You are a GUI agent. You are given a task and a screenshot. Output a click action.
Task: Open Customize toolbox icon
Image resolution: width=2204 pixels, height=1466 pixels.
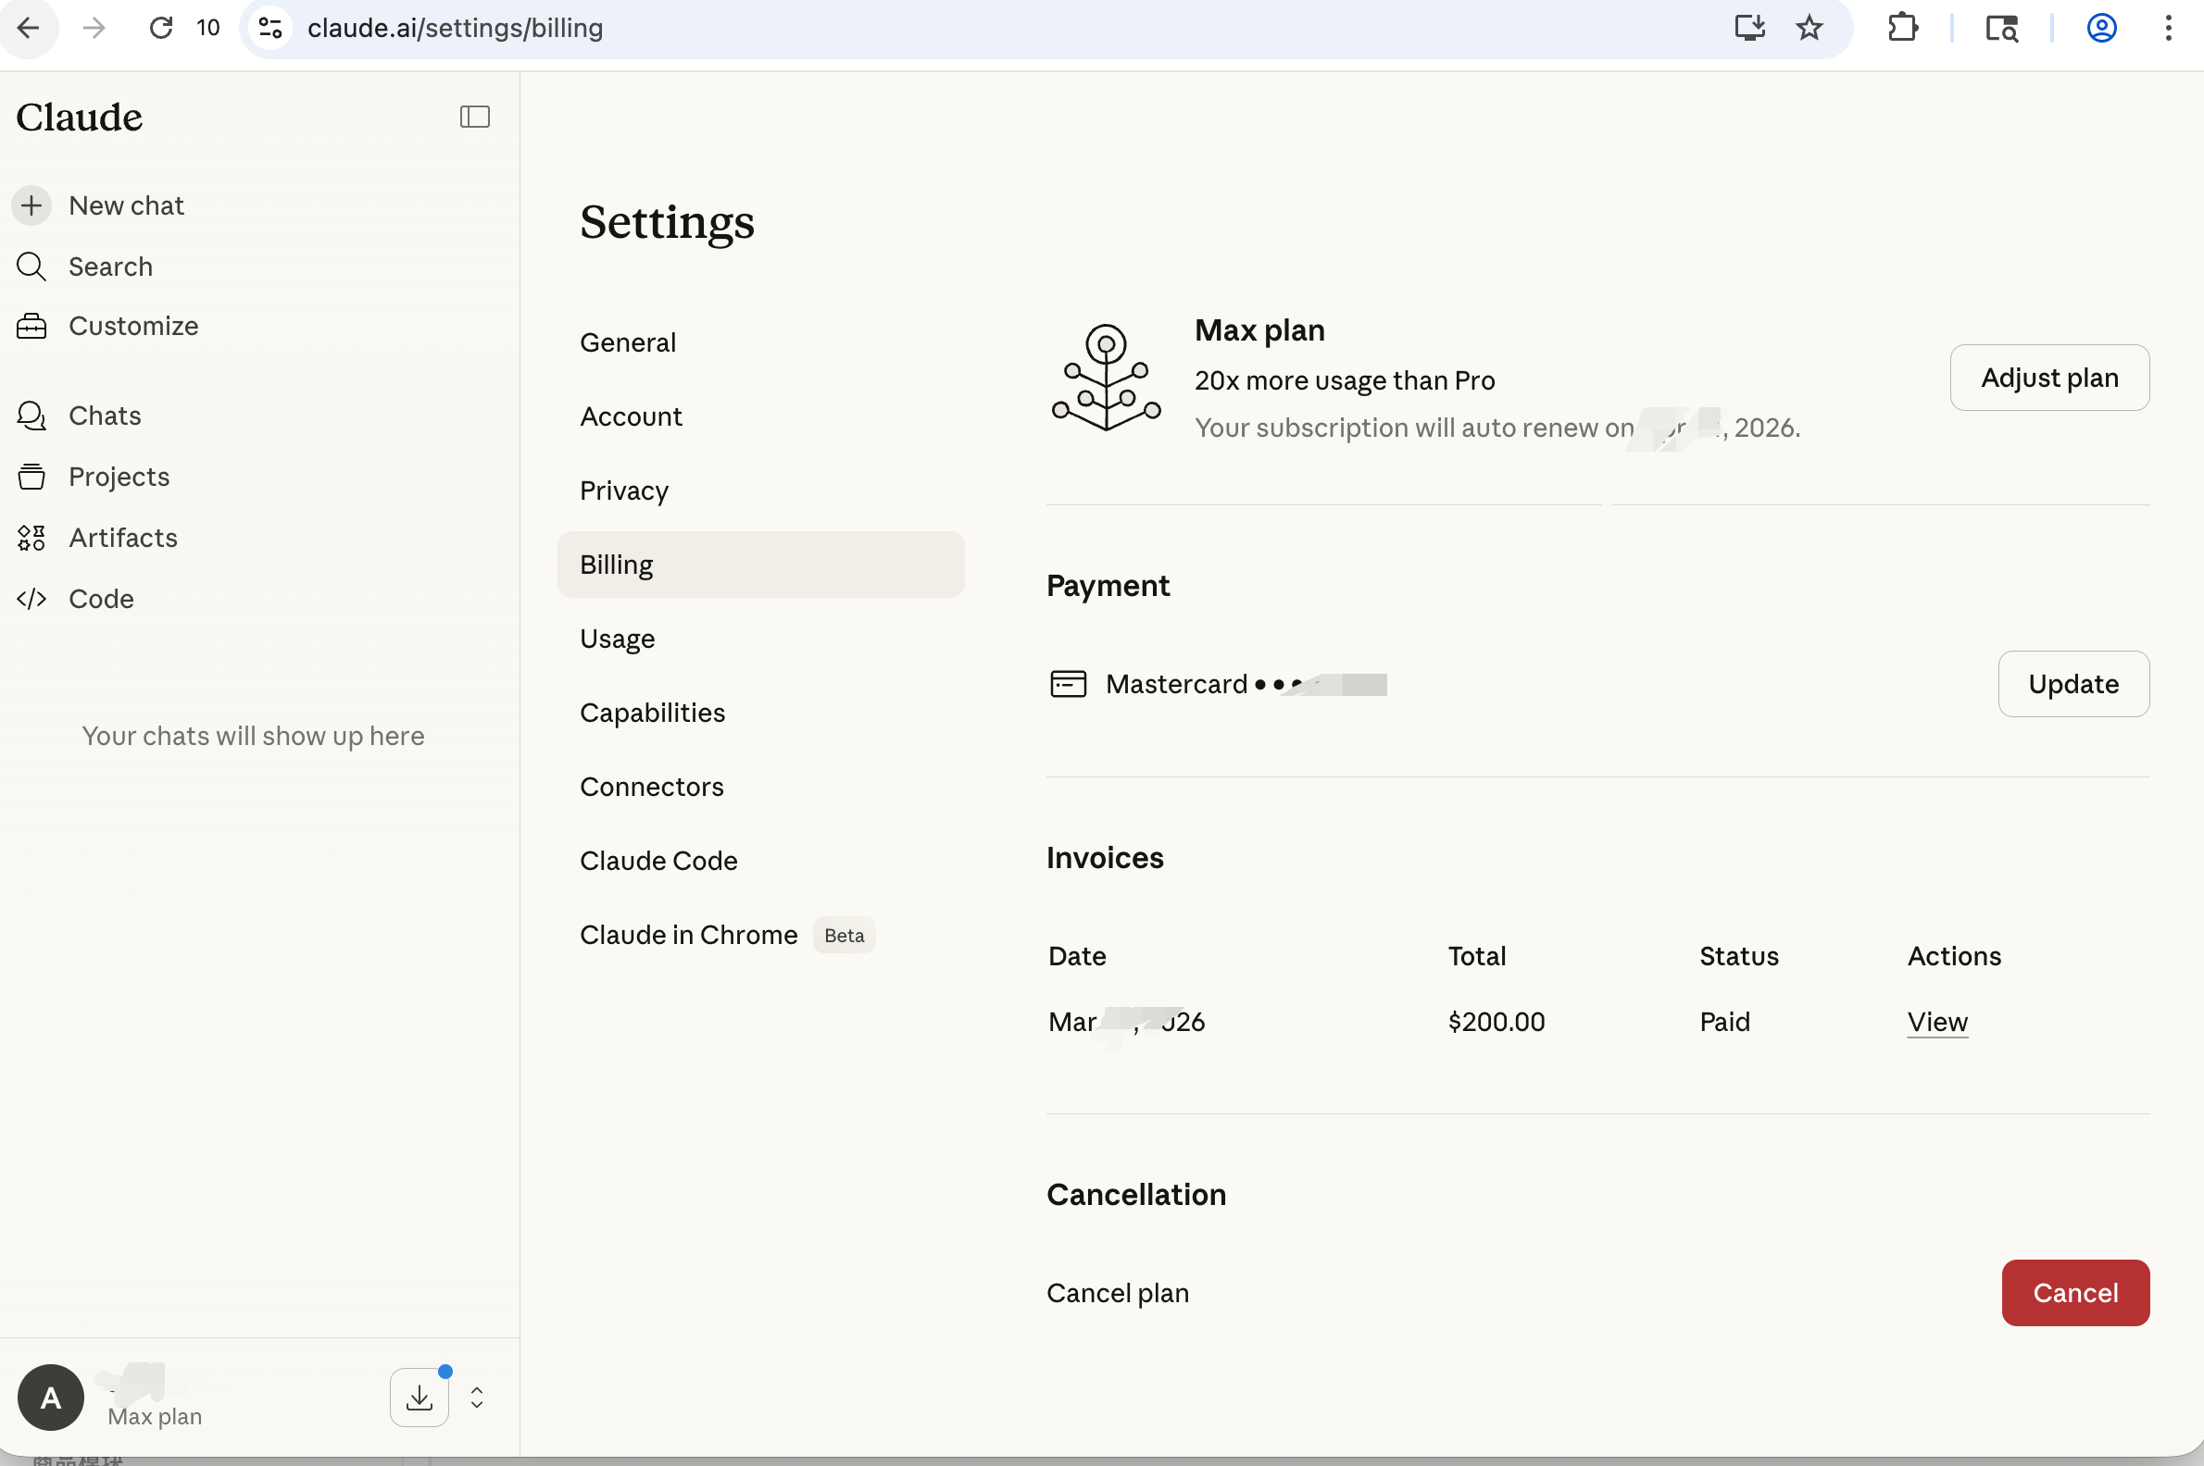coord(31,327)
